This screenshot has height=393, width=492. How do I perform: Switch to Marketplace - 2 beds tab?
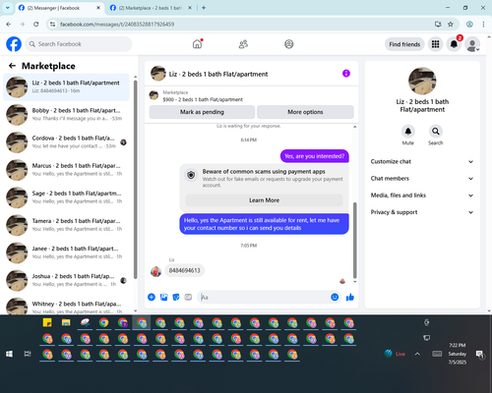(x=151, y=8)
